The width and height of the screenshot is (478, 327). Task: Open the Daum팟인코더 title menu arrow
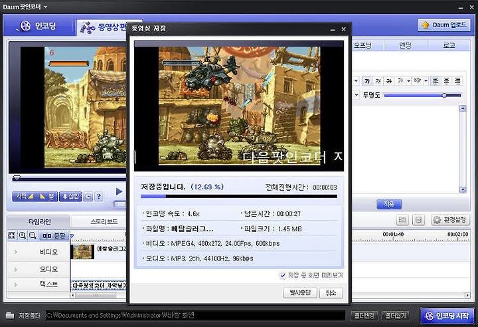point(45,7)
